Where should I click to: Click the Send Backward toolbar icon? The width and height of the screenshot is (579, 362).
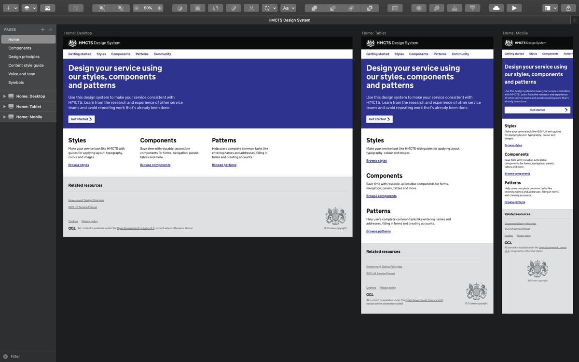click(472, 8)
